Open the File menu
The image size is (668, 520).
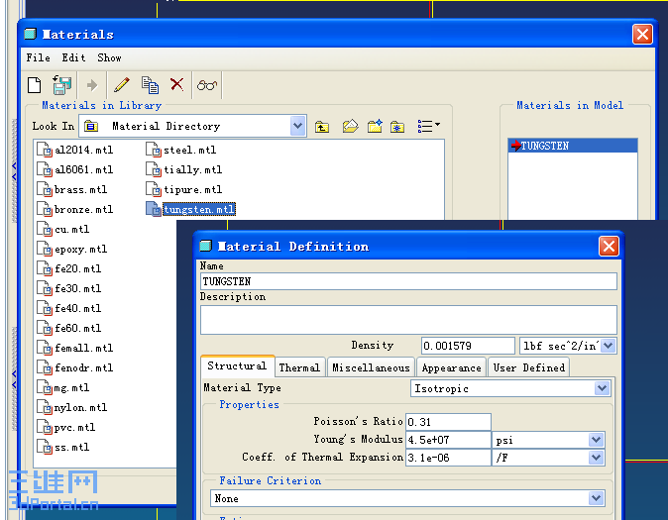coord(39,57)
